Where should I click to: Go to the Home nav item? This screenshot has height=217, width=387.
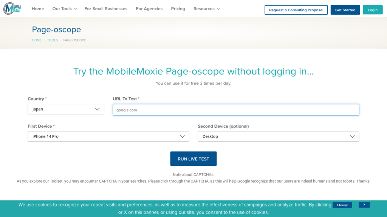click(x=38, y=9)
